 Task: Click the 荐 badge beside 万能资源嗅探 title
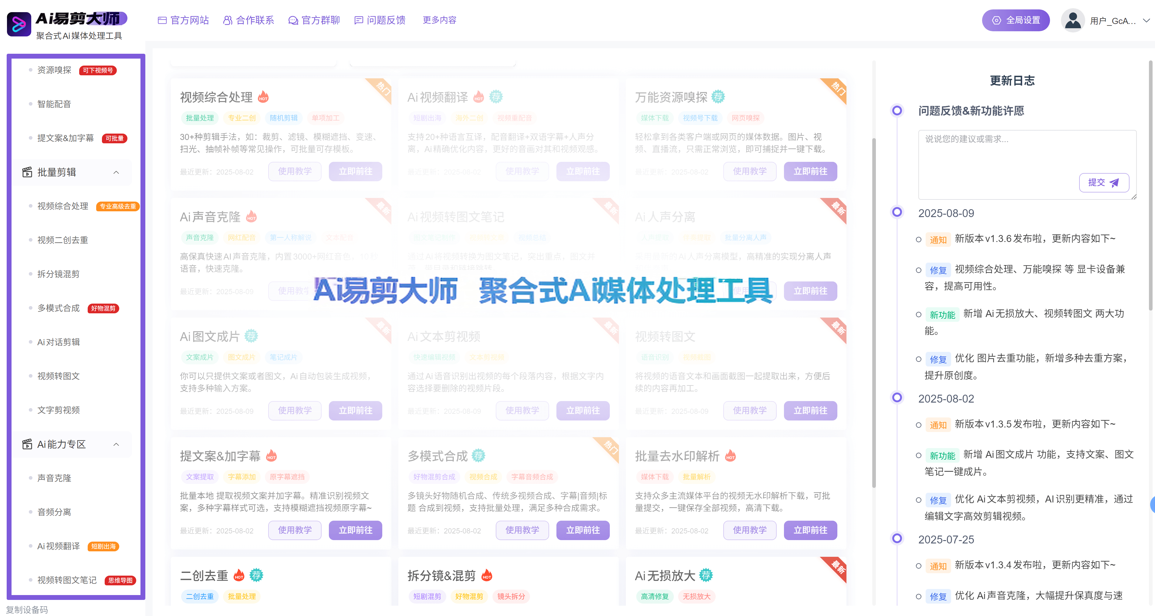(x=718, y=97)
